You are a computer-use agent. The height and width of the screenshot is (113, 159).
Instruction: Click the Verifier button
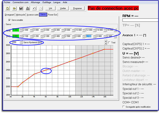[x=63, y=8]
